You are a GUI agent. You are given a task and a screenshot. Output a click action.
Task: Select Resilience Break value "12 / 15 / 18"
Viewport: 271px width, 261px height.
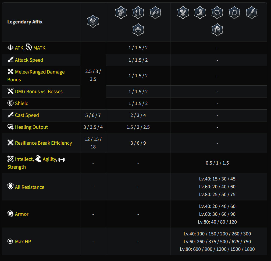point(93,143)
